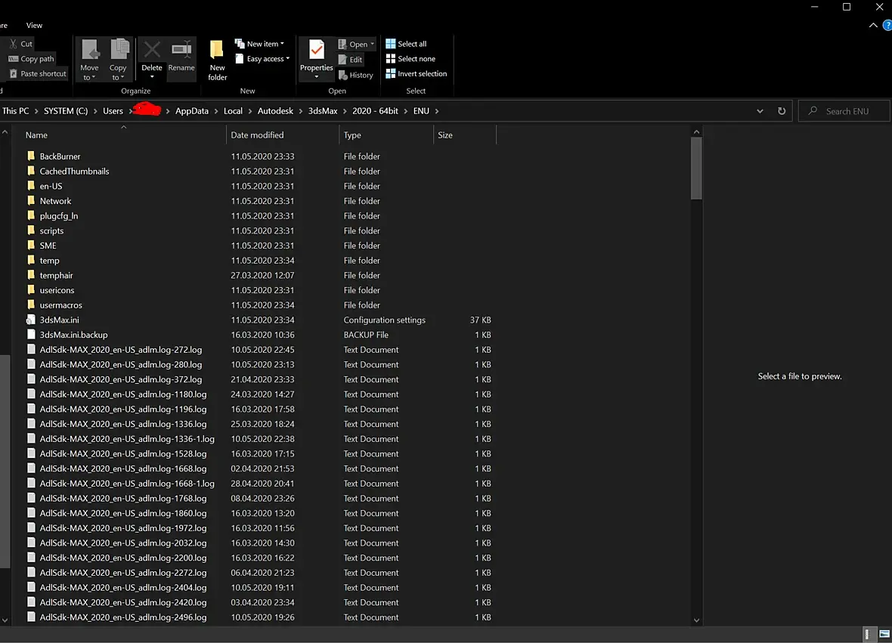Go to AppData in the breadcrumb path

tap(192, 111)
